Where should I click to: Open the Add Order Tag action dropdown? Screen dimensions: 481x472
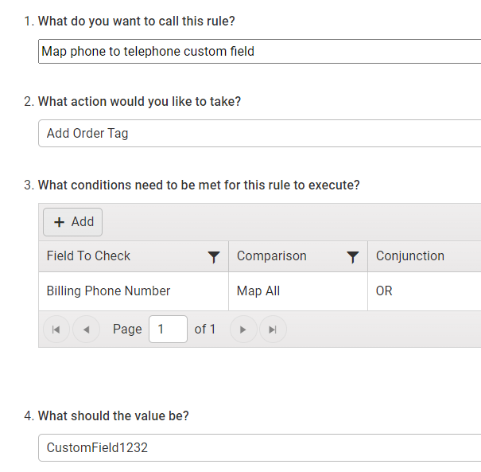pos(259,133)
